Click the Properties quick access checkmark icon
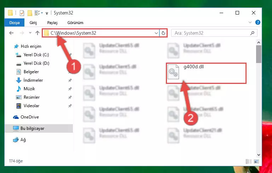This screenshot has height=173, width=272. click(22, 13)
